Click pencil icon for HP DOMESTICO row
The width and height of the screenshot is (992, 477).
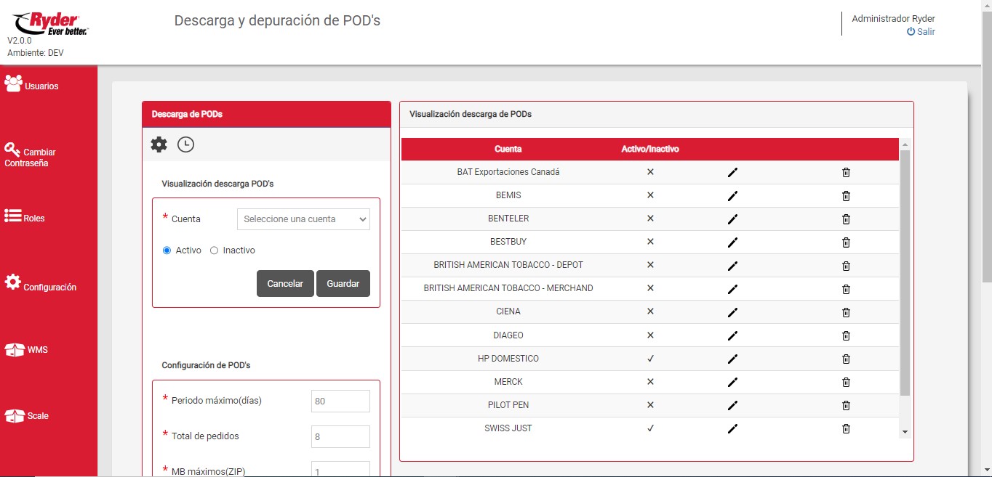[732, 359]
